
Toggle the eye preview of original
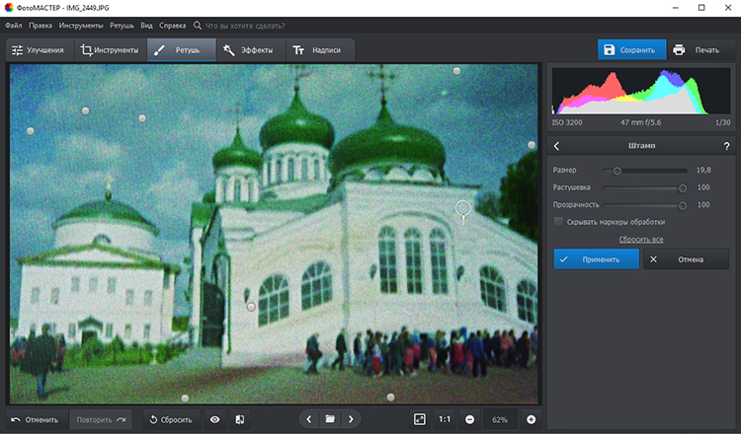click(x=214, y=419)
